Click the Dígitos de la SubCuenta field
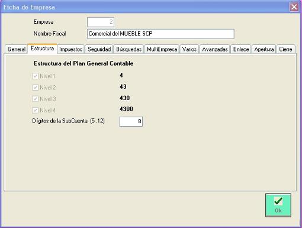The height and width of the screenshot is (228, 302). [131, 121]
